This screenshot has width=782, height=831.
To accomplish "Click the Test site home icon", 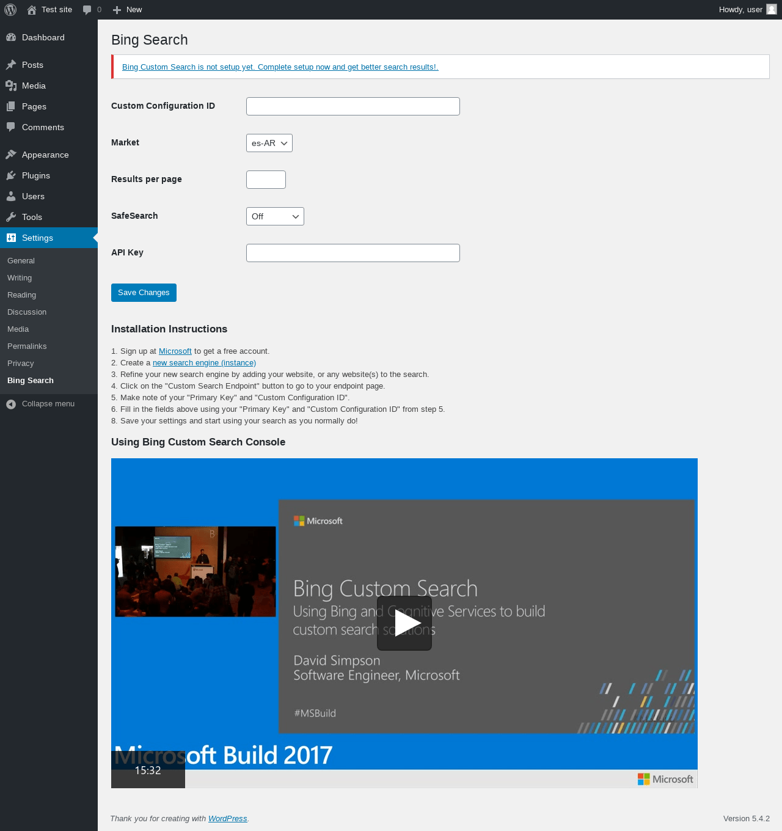I will click(x=32, y=10).
